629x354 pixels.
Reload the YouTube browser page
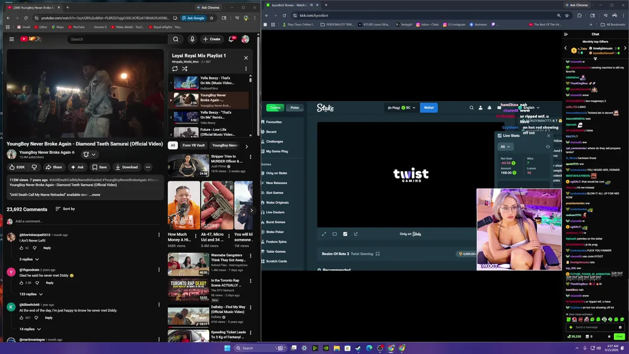point(26,18)
